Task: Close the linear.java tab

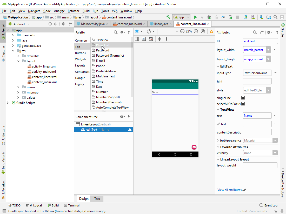Action: [171, 24]
